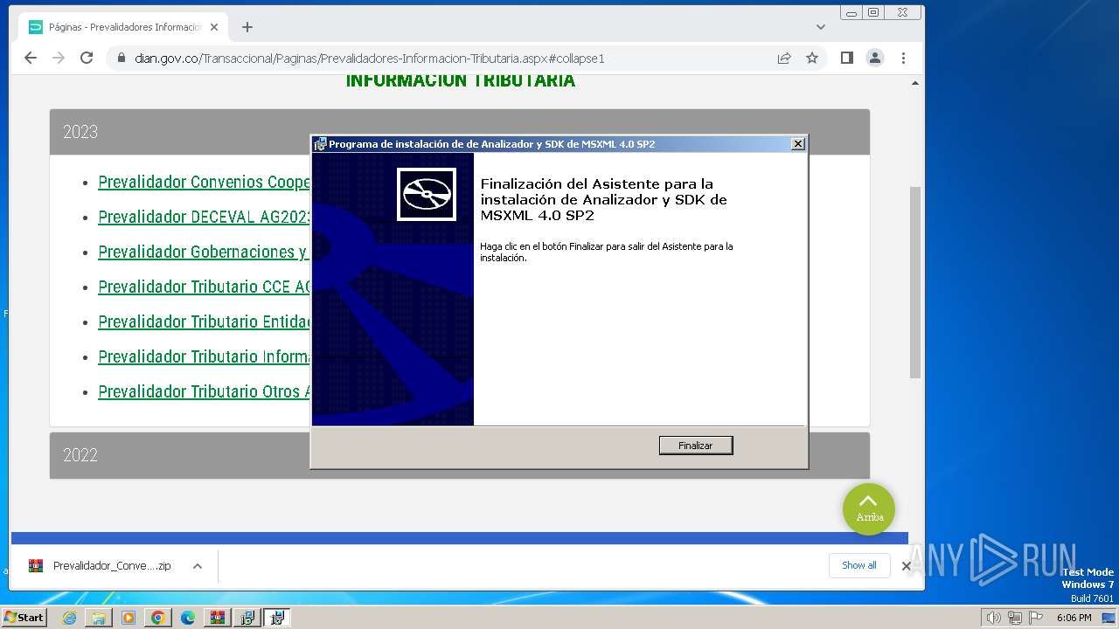Screen dimensions: 1119x629
Task: Close the MSXML 4.0 SP2 installer dialog
Action: point(797,144)
